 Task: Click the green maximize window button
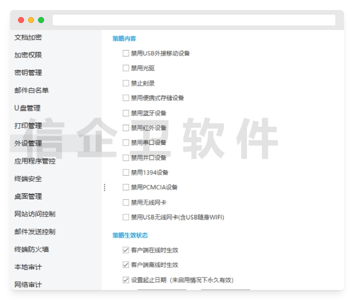coord(41,20)
